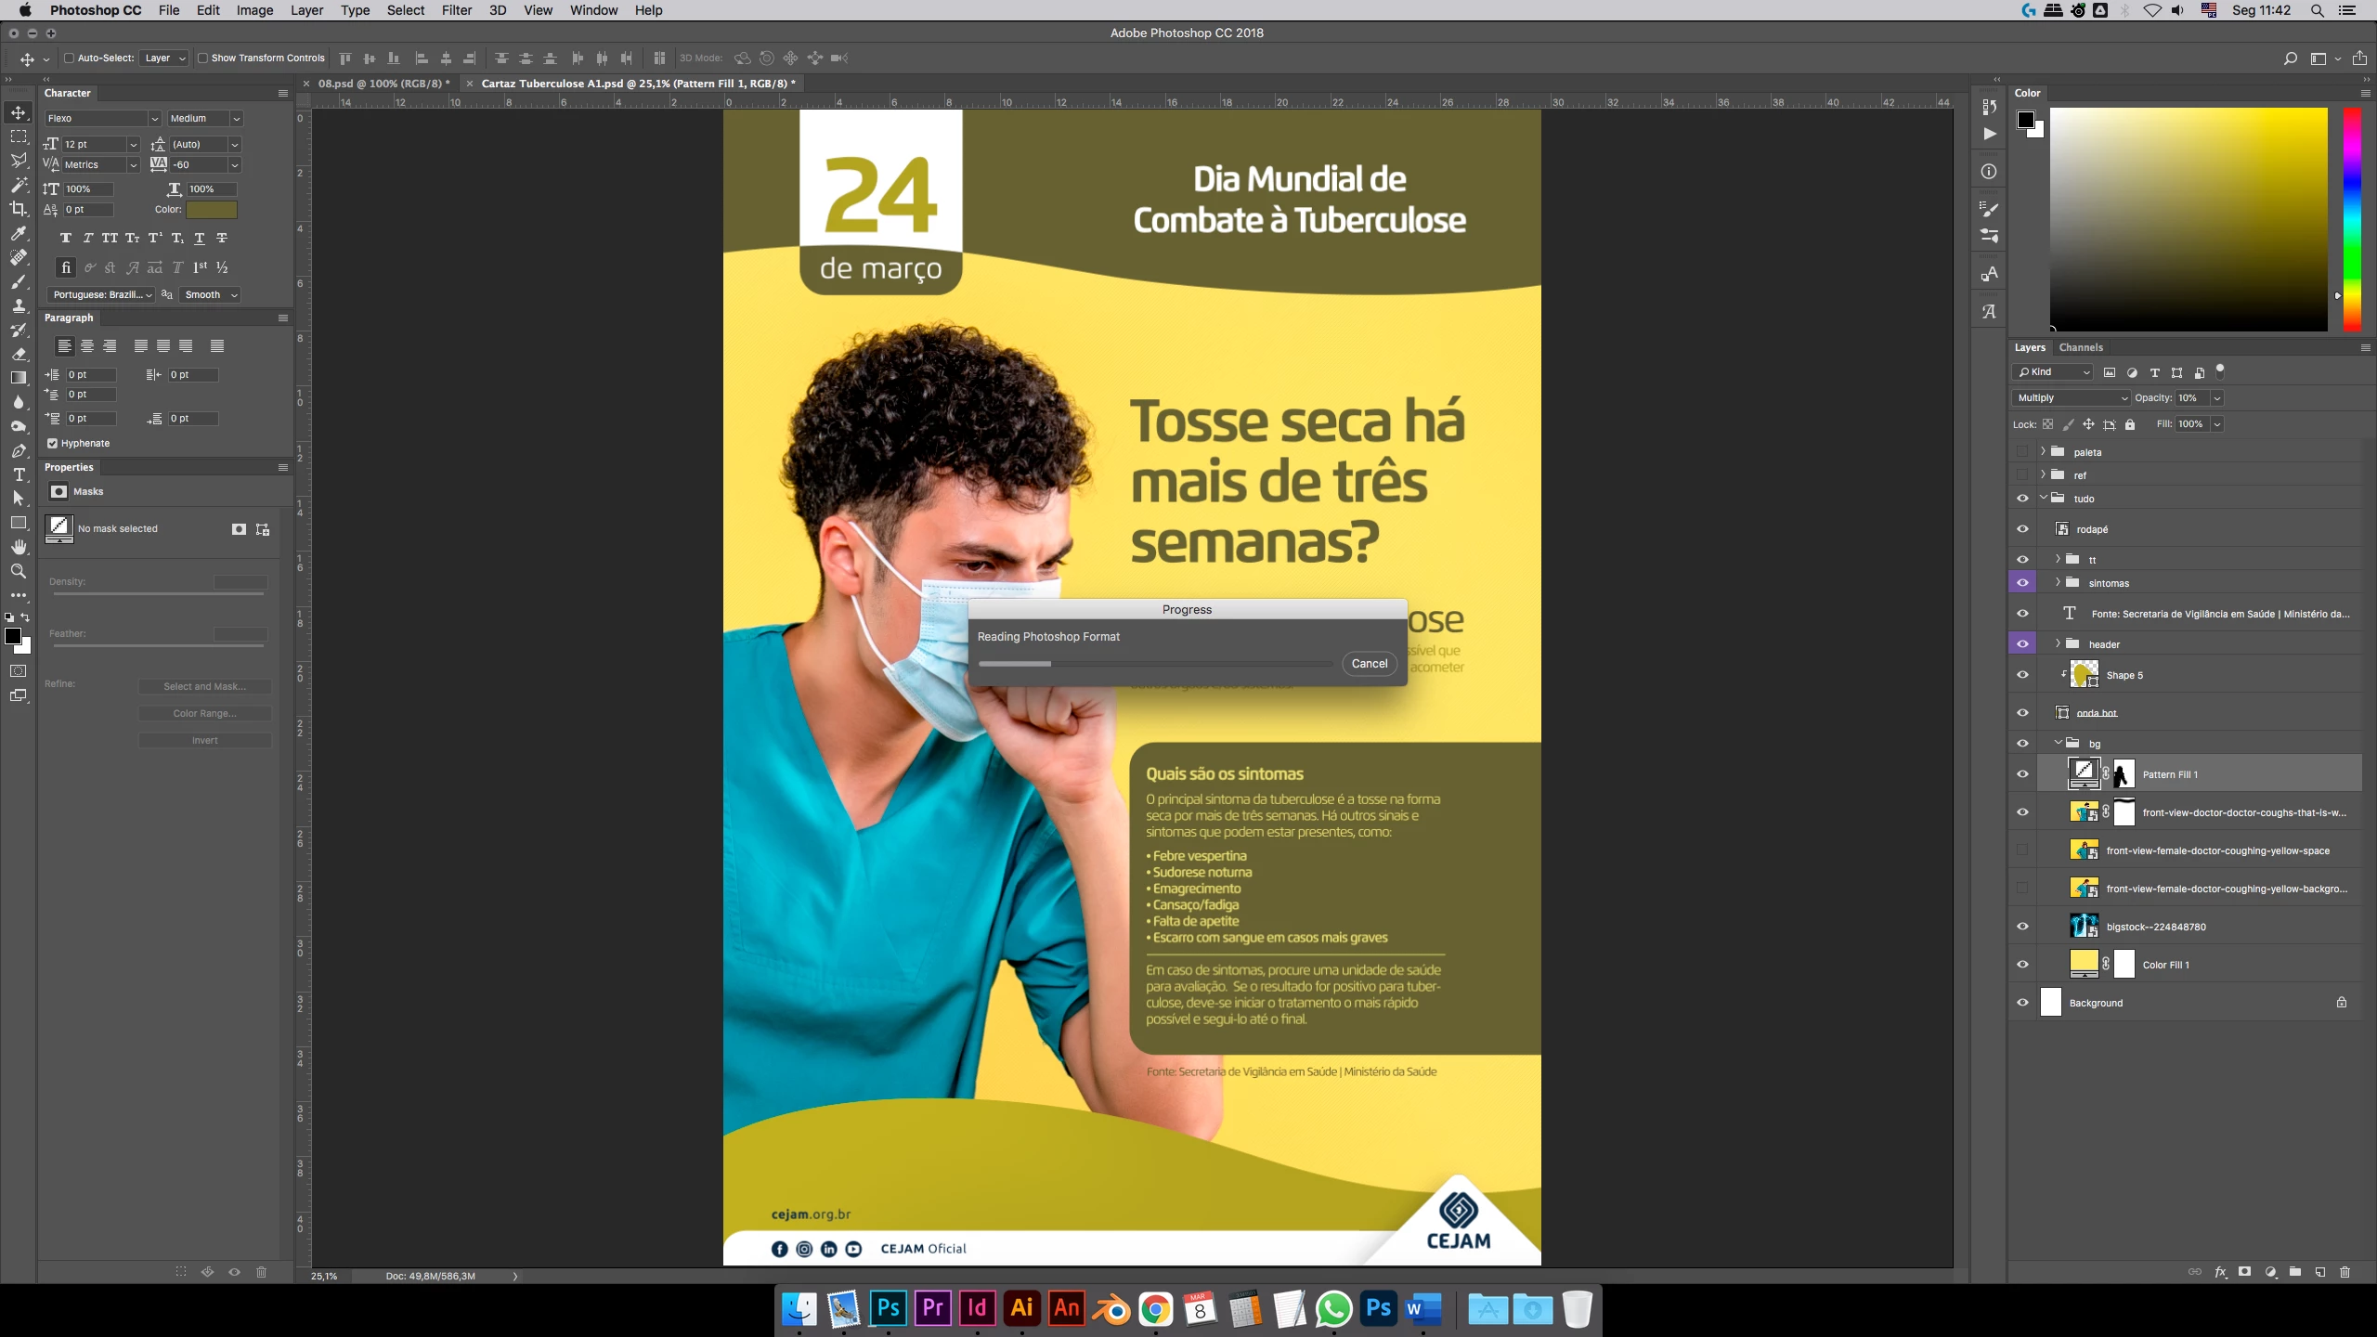Open the Filter menu
The height and width of the screenshot is (1337, 2377).
tap(456, 10)
